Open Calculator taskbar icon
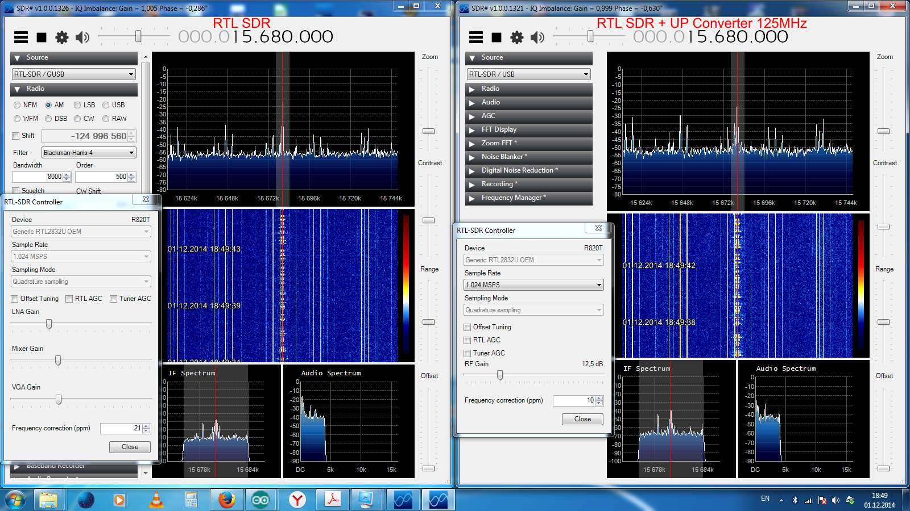Screen dimensions: 910x511 pyautogui.click(x=191, y=500)
